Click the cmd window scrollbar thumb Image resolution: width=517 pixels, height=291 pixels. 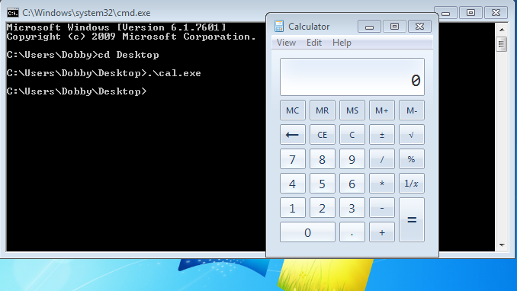502,44
